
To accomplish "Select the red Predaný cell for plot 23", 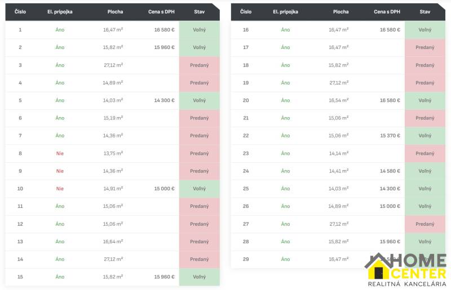I will click(425, 153).
